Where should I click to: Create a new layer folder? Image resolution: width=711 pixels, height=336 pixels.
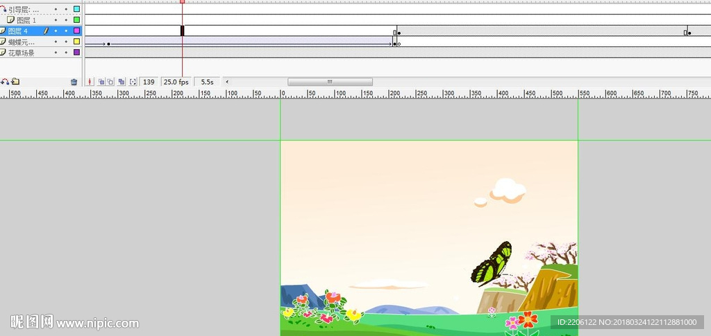(x=15, y=82)
